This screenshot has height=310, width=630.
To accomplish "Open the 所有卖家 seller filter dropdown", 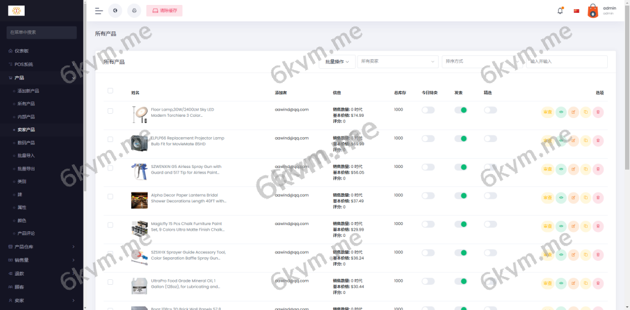I will click(397, 62).
